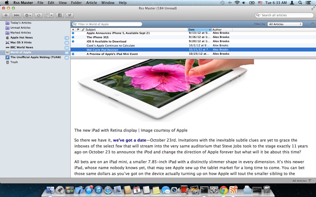This screenshot has height=197, width=316.
Task: Open the Apple menu
Action: click(7, 3)
